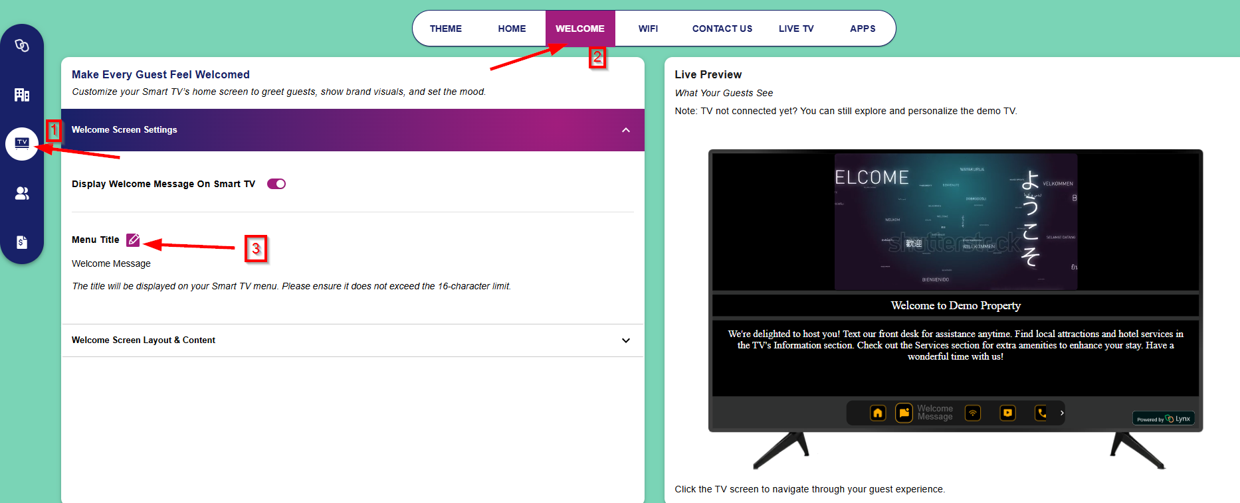Click the Welcome Message icon on TV preview

pyautogui.click(x=904, y=413)
